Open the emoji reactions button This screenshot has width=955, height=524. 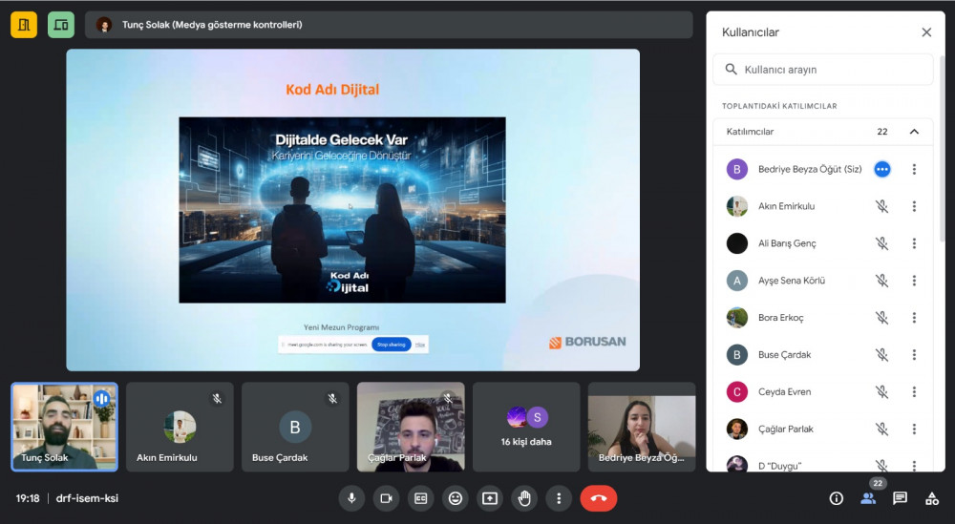(x=455, y=498)
